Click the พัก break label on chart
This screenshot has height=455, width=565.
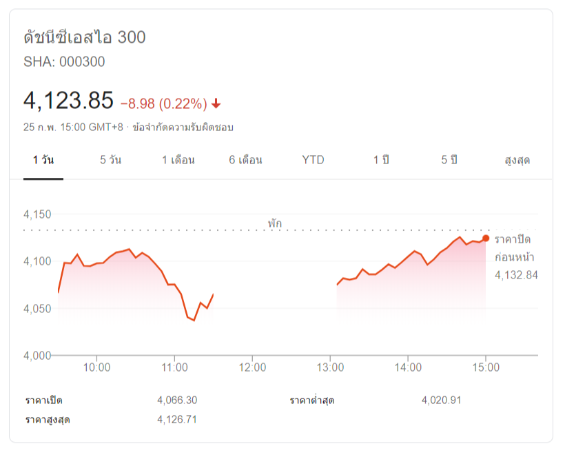coord(275,223)
